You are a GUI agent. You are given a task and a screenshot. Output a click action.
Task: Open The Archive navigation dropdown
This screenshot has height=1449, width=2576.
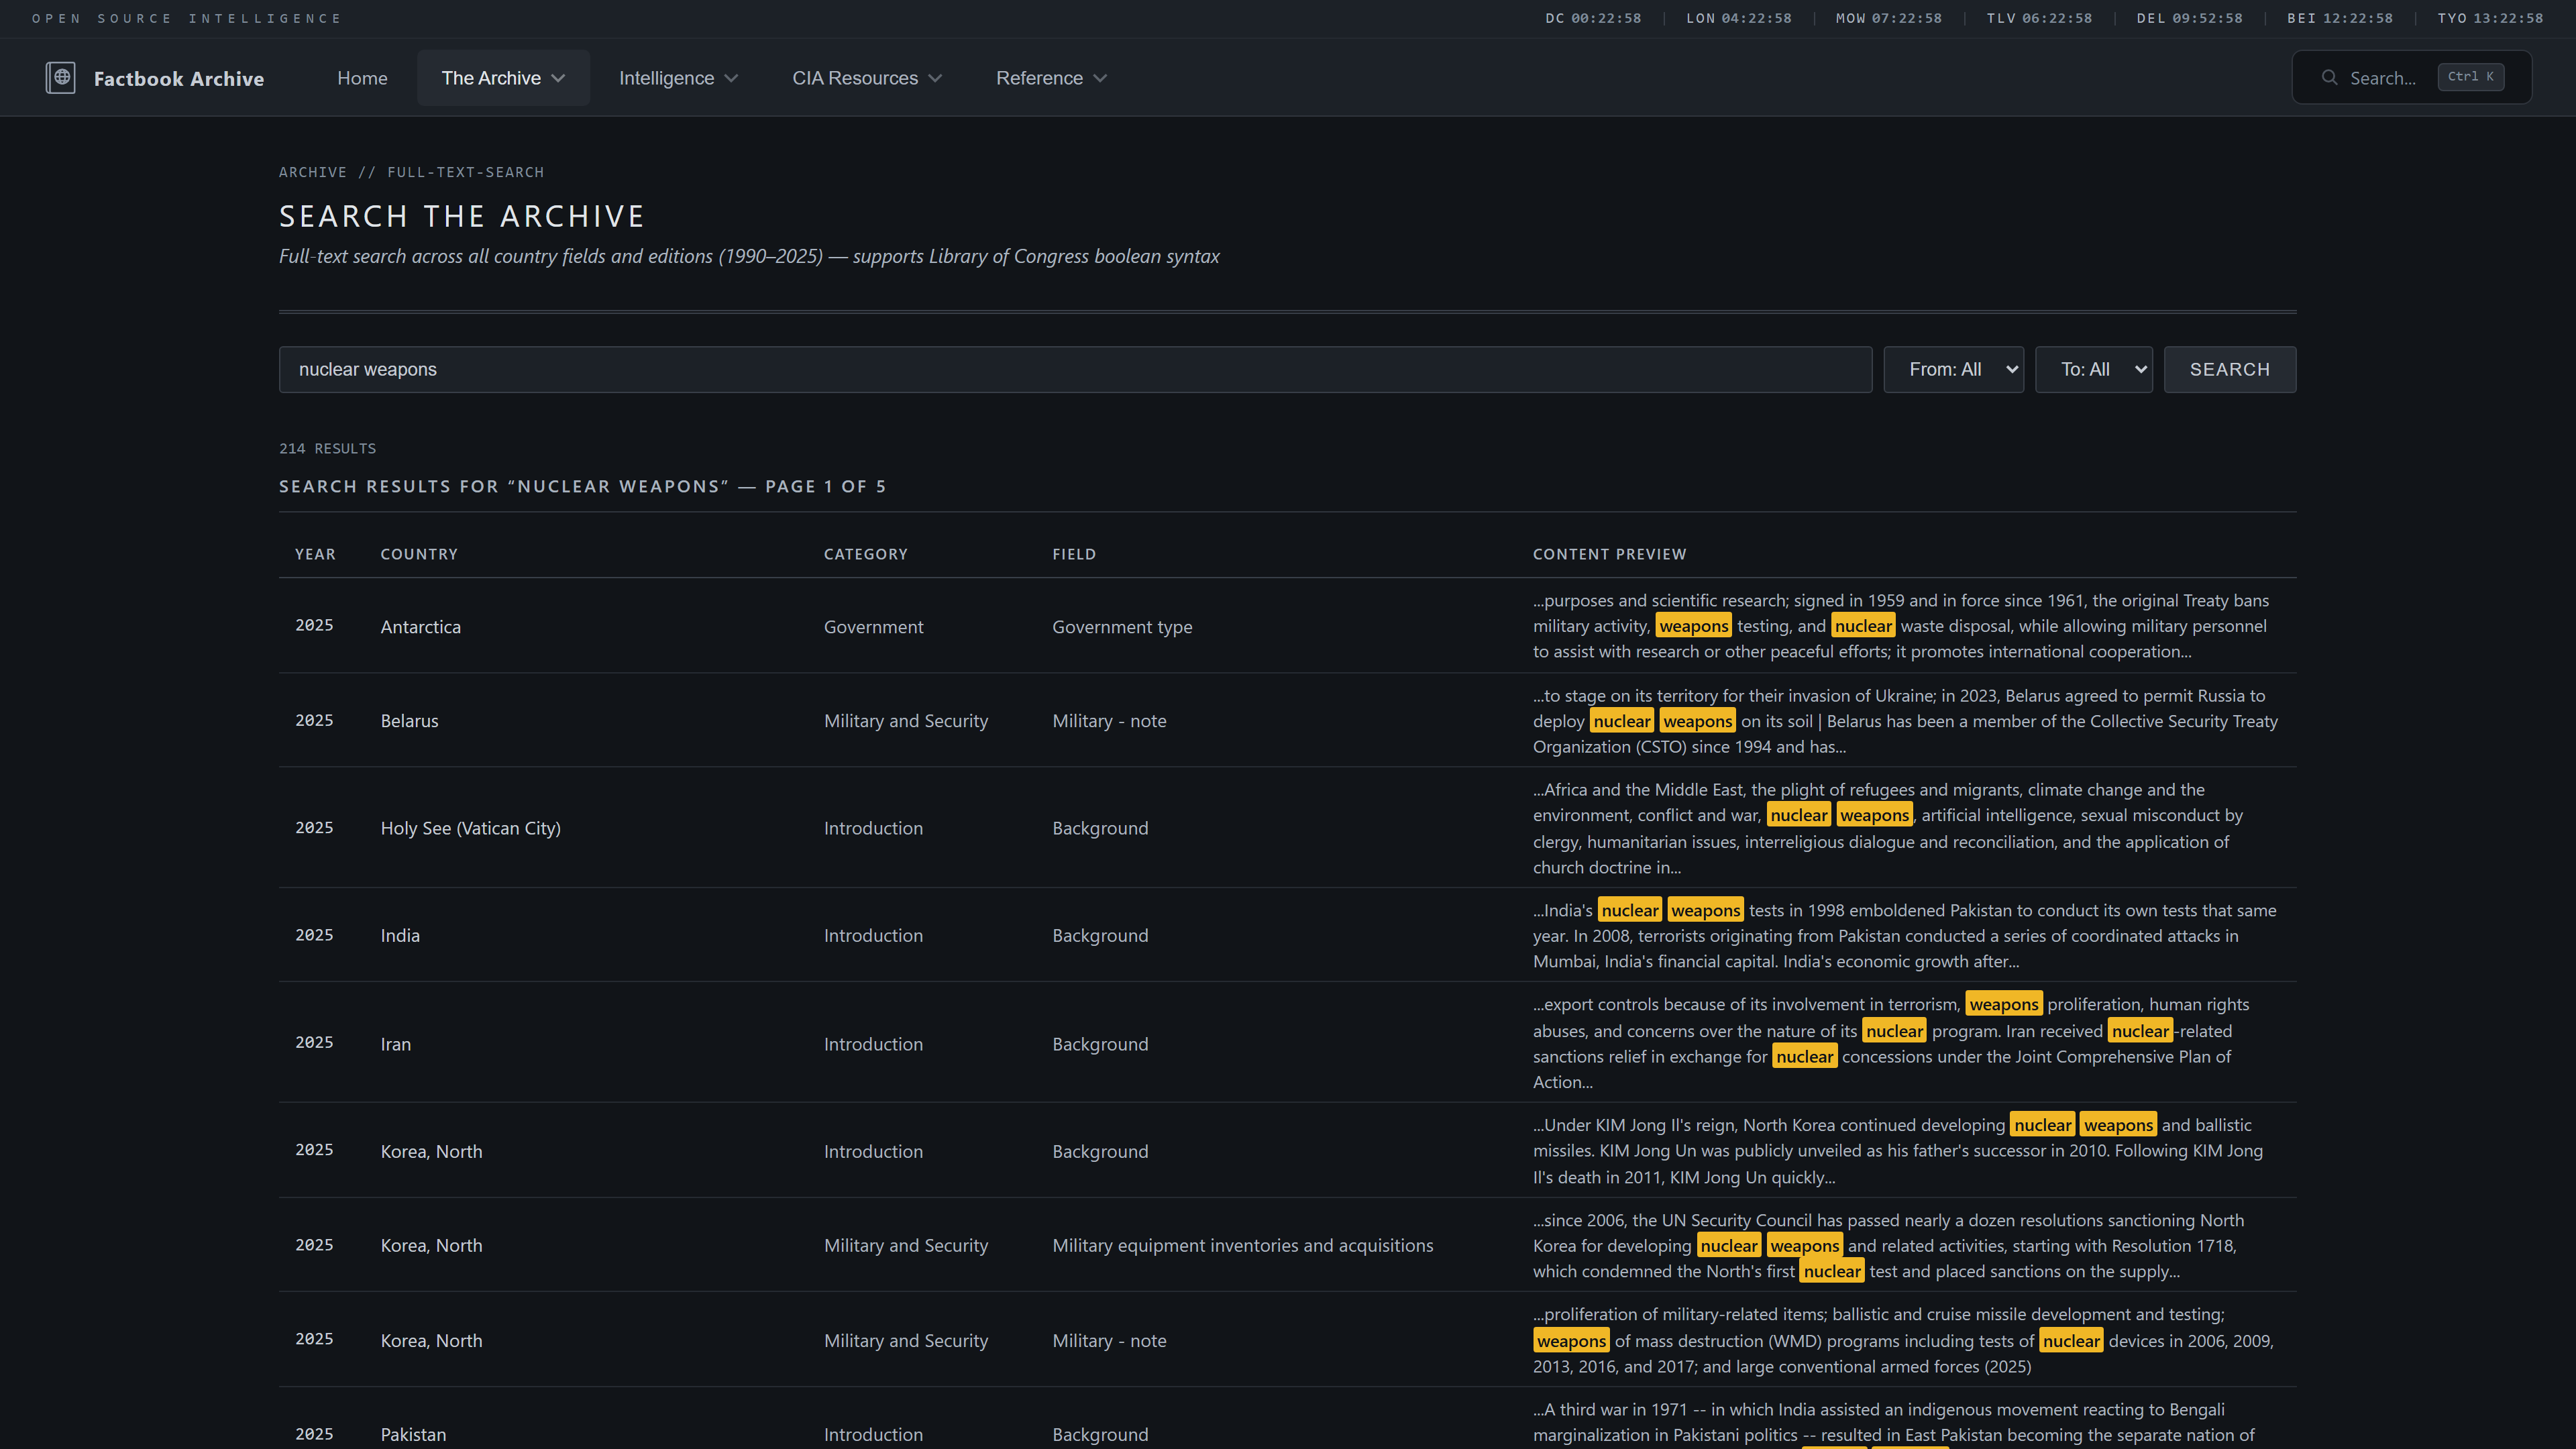(503, 77)
